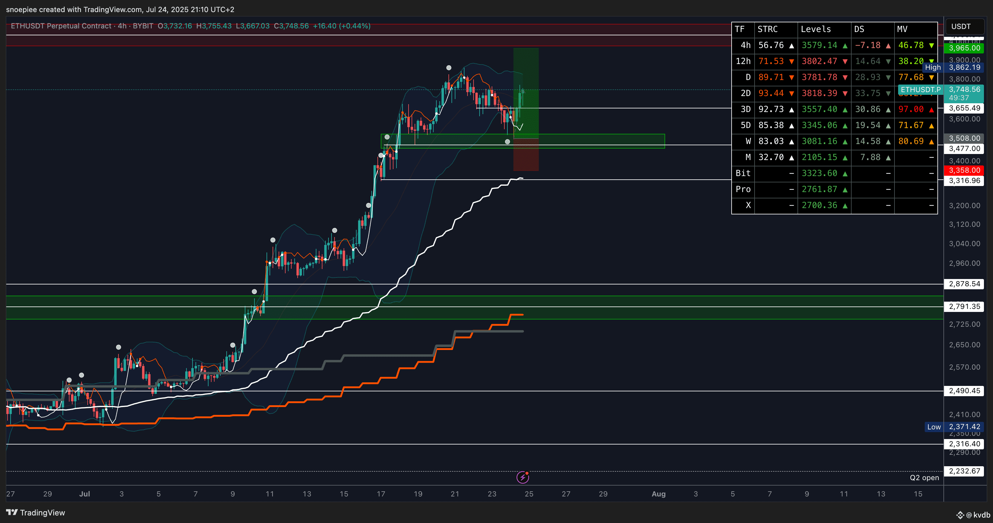Click the Pro row Levels value 2761.87
The image size is (993, 523).
coord(820,189)
